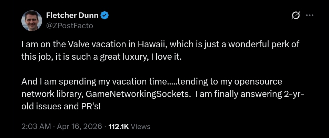The width and height of the screenshot is (329, 138).
Task: Click the Views label
Action: (140, 127)
